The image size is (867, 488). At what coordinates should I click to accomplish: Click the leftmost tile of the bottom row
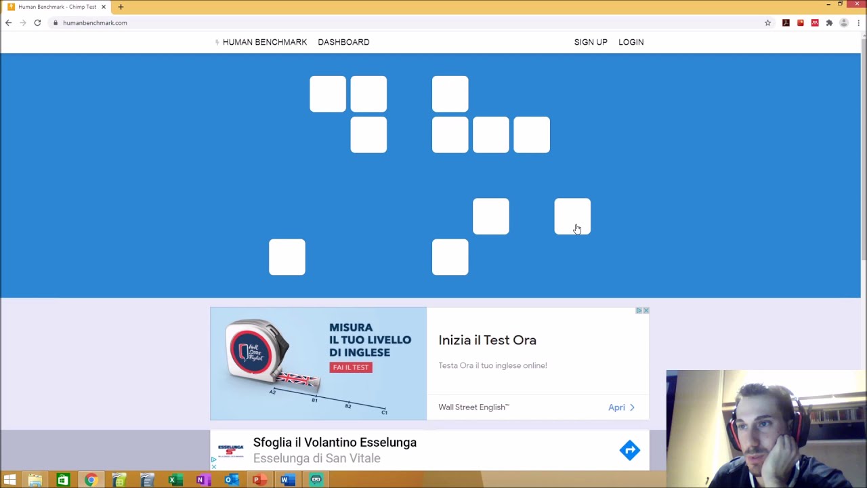click(x=287, y=257)
